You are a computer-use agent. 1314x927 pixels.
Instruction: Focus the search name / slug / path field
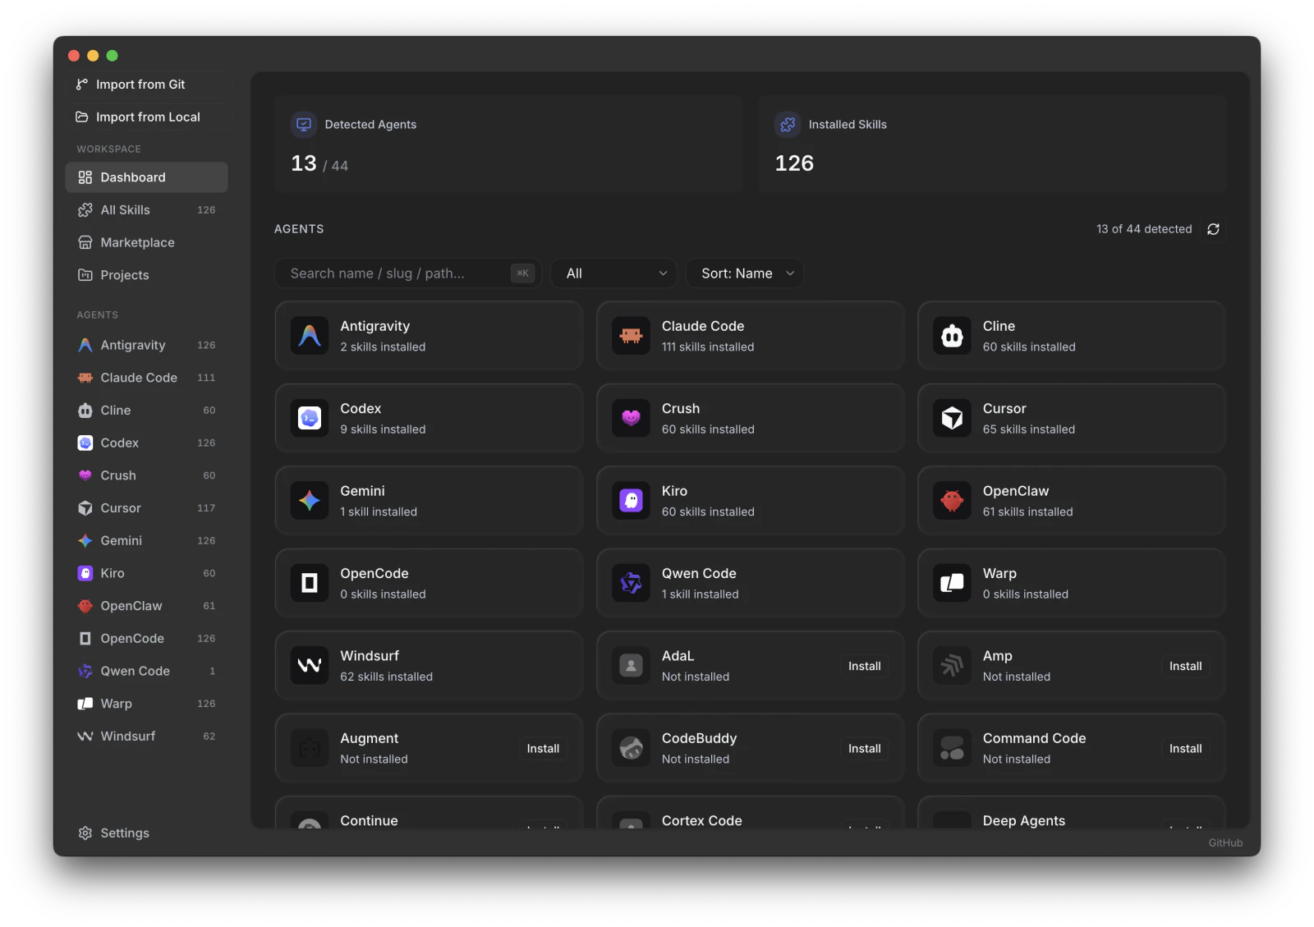407,273
